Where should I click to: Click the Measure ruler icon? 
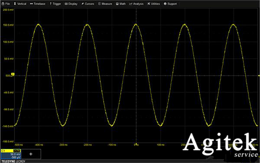100,3
